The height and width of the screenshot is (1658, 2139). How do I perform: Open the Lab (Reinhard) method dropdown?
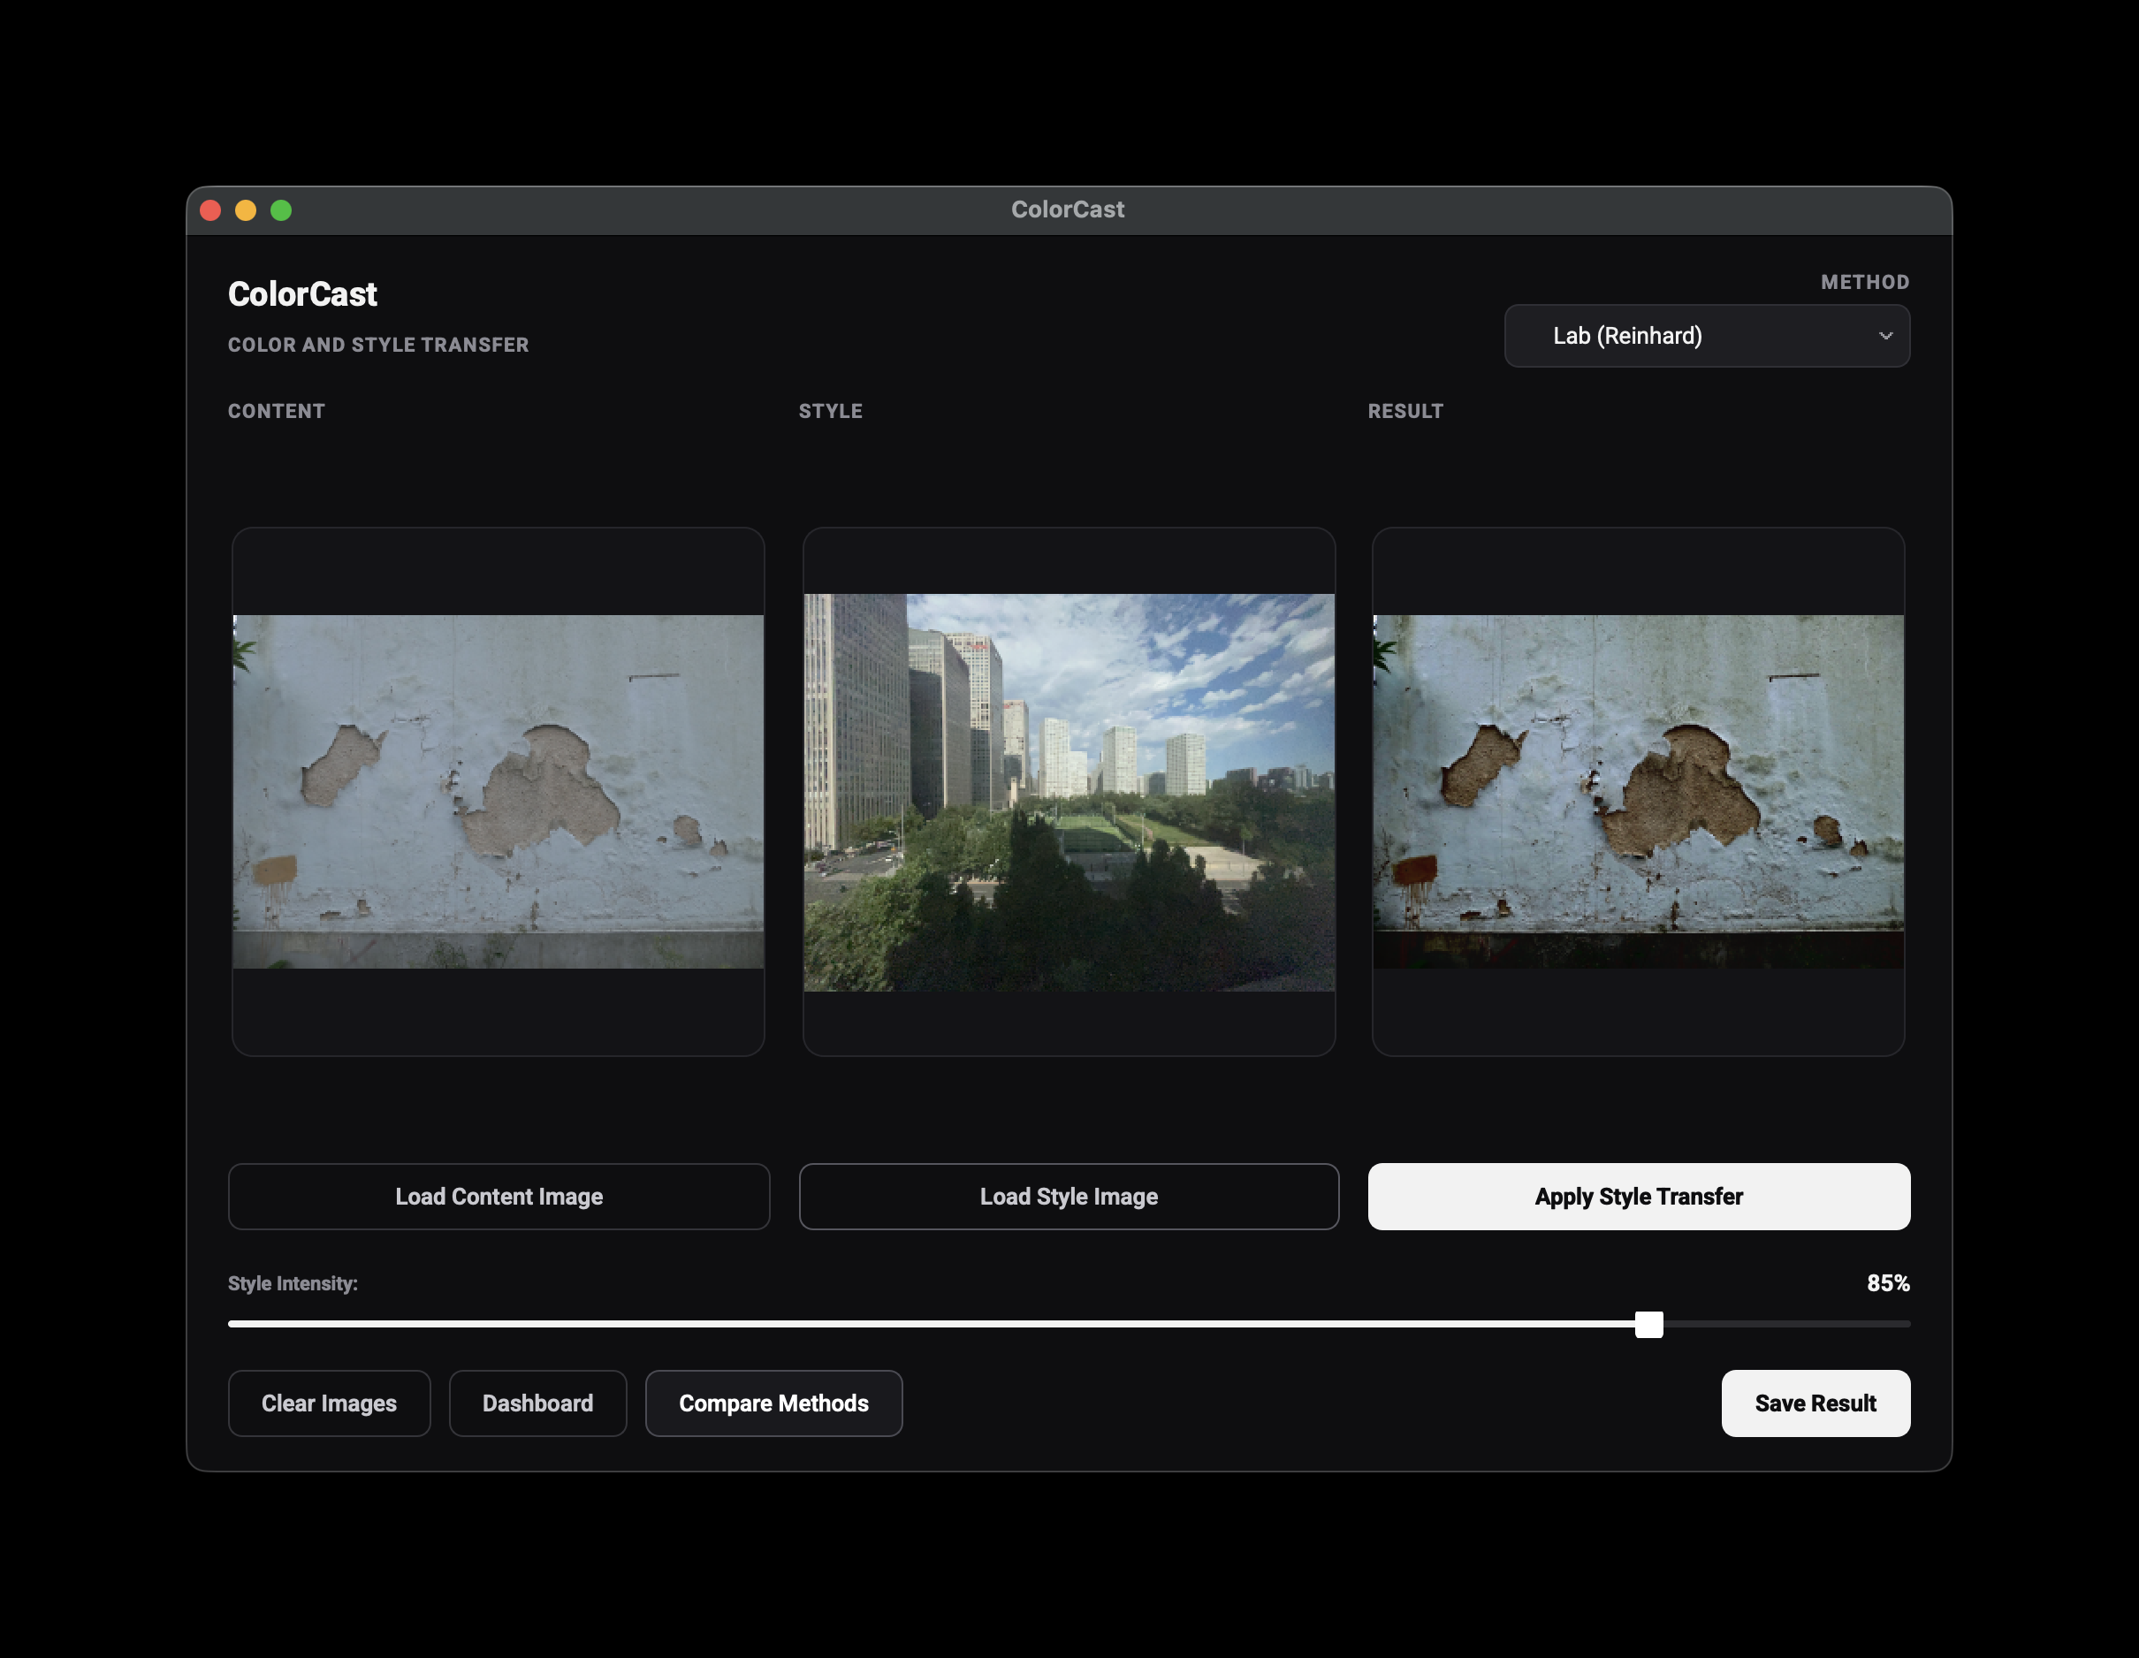point(1706,336)
